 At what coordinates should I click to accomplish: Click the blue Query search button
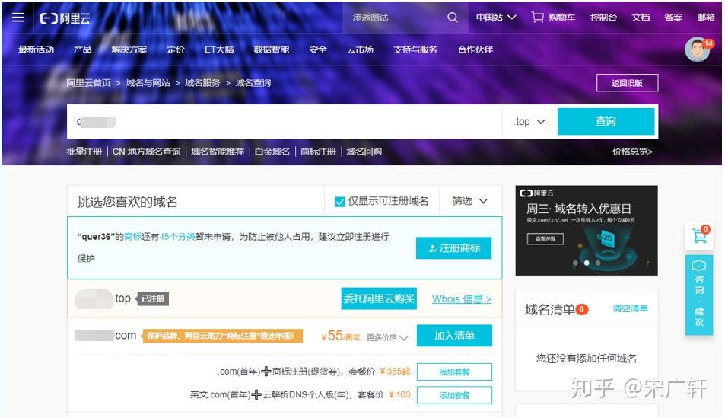coord(606,122)
